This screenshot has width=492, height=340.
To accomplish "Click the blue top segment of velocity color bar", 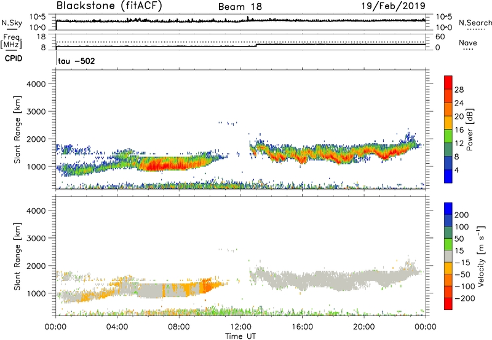I will 448,209.
